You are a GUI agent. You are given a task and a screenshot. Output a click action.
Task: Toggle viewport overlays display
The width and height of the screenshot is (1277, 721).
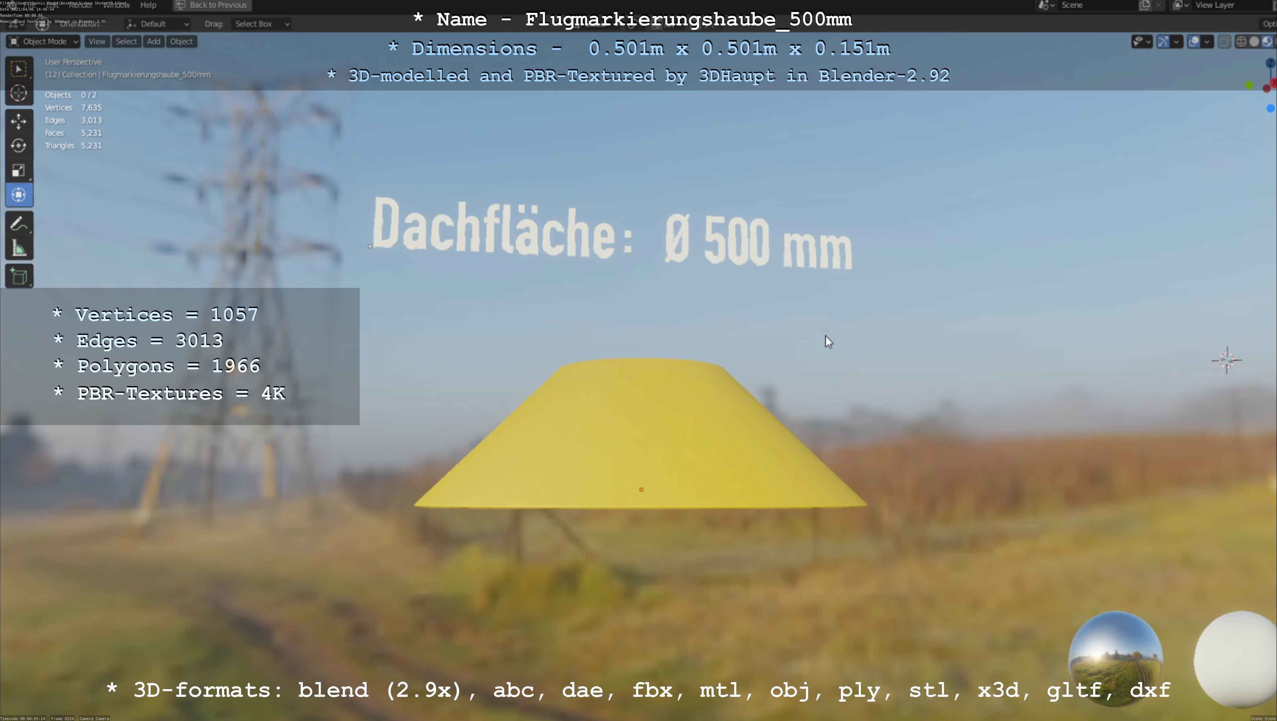coord(1194,42)
